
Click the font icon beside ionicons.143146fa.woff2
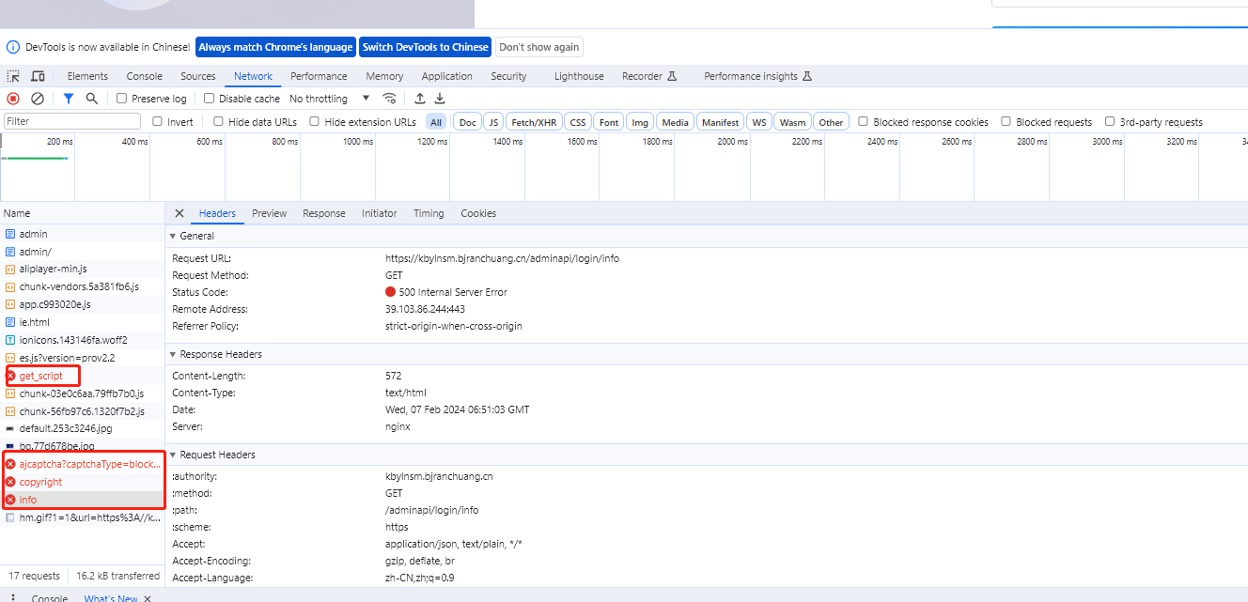[10, 340]
